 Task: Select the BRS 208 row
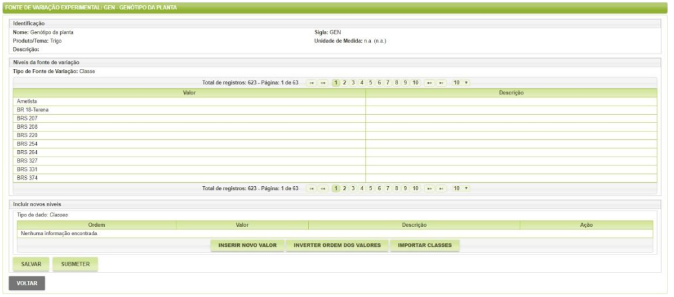click(x=335, y=127)
